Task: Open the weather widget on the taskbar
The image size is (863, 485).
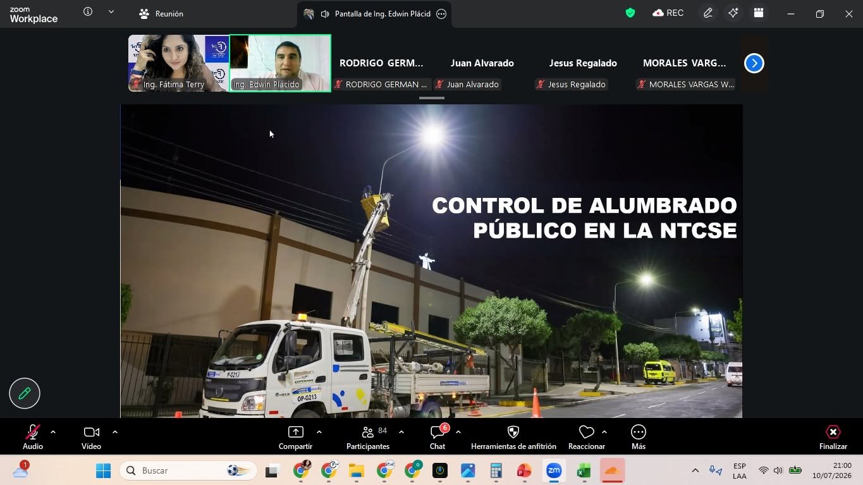Action: pyautogui.click(x=20, y=470)
